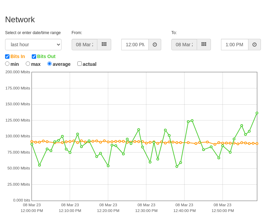Click the Network heading
Viewport: 266px width, 214px height.
pos(20,20)
